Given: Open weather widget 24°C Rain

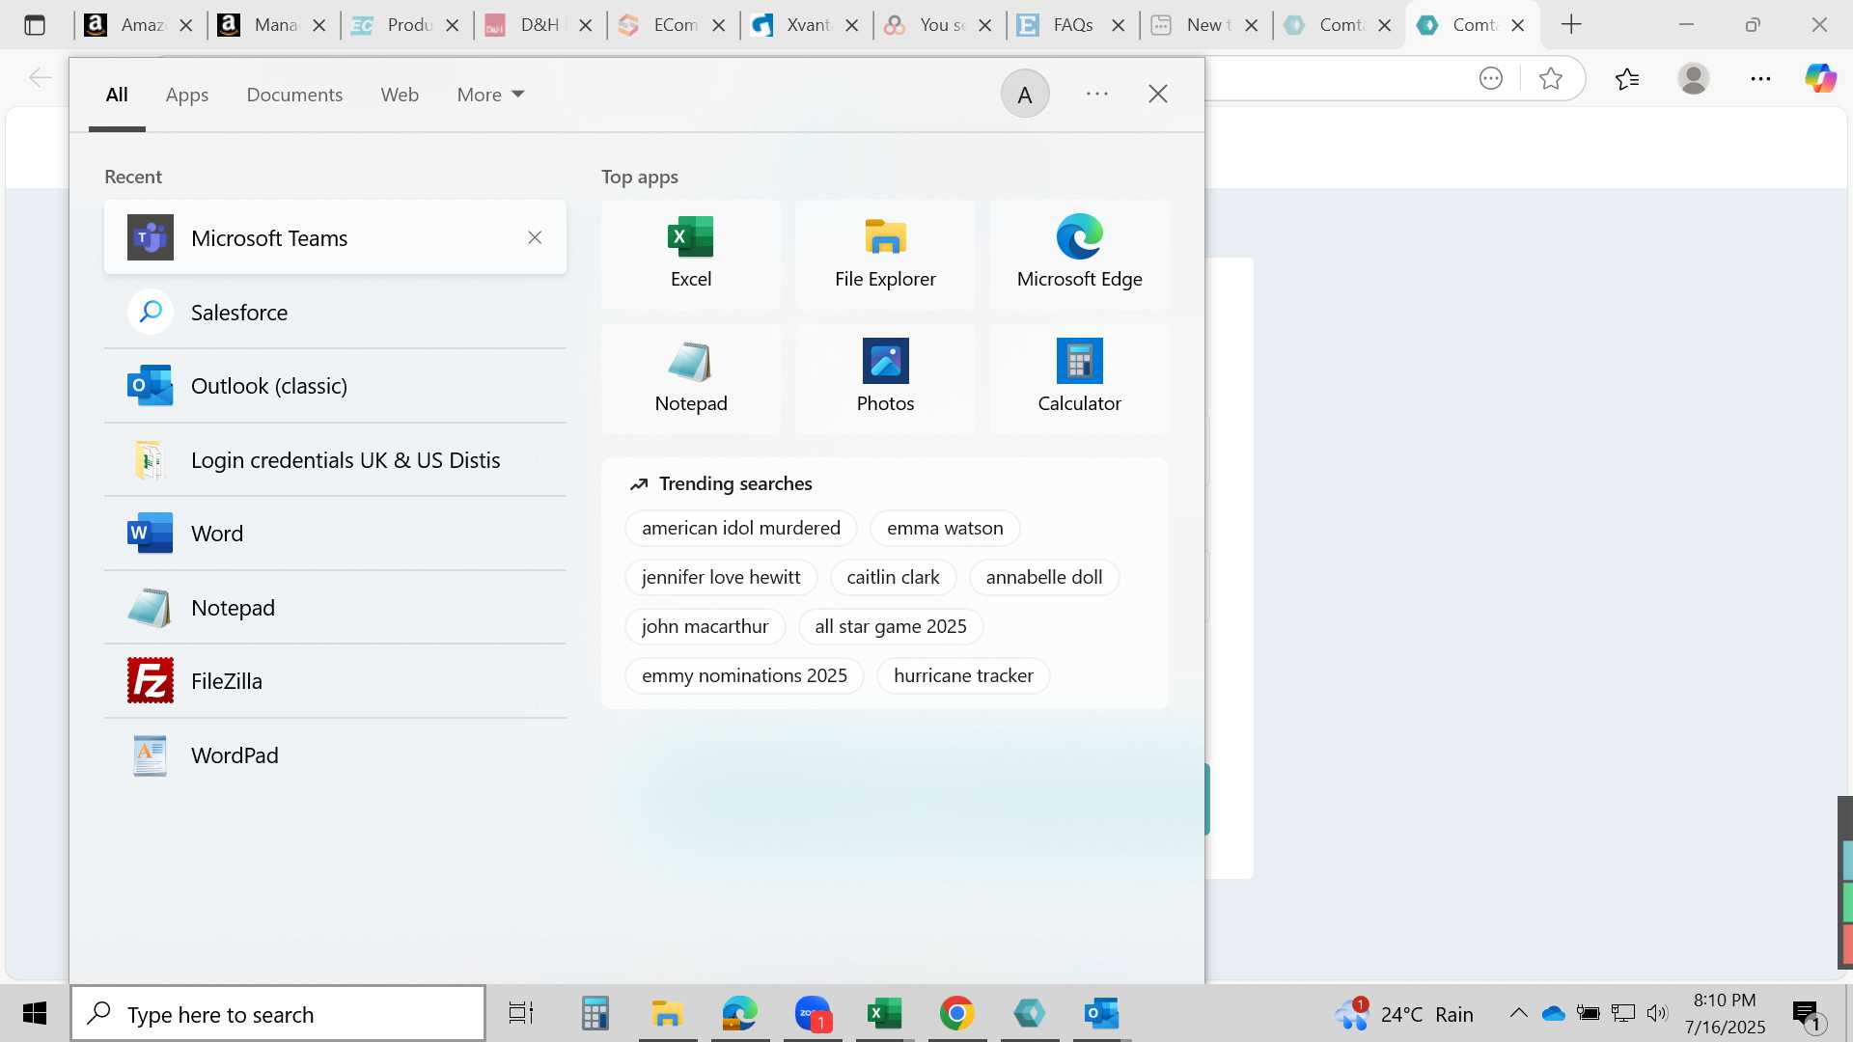Looking at the screenshot, I should click(x=1404, y=1014).
